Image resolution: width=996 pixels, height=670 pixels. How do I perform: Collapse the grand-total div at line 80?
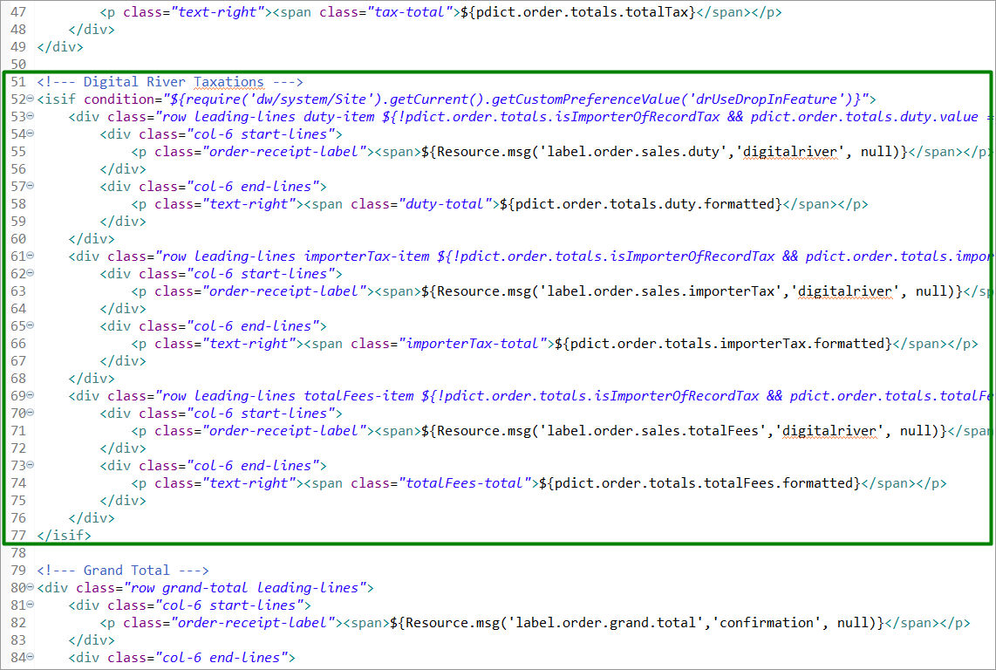coord(30,587)
